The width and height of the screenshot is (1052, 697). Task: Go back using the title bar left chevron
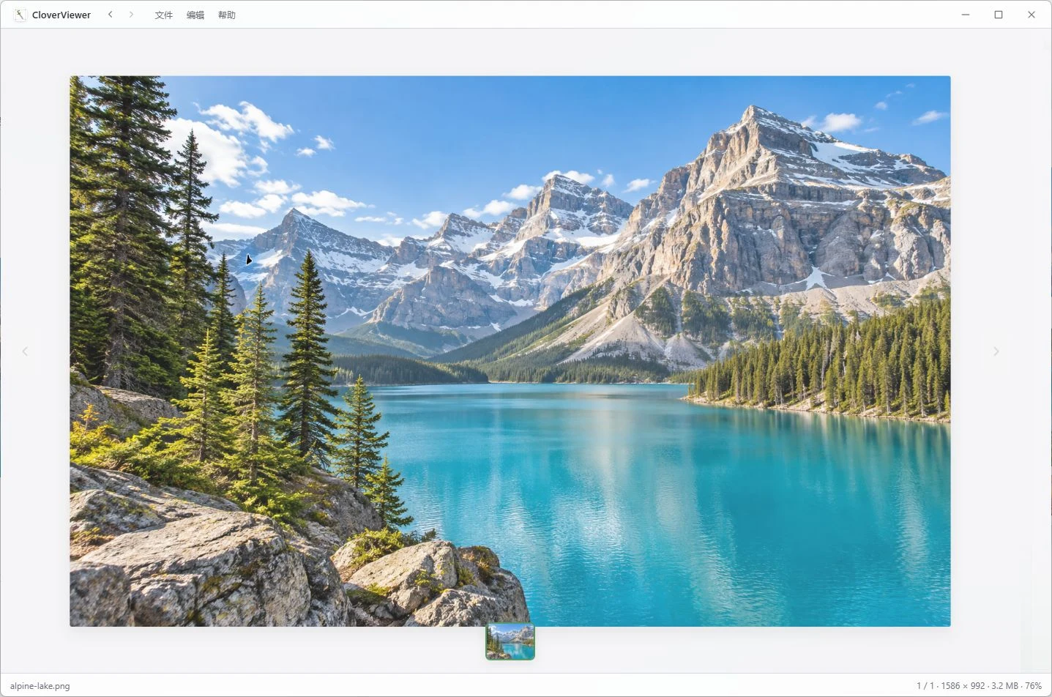[111, 15]
